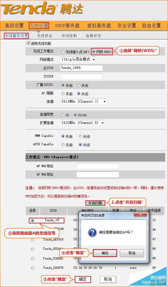
Task: Switch to 访问控制 tab
Action: click(x=69, y=36)
